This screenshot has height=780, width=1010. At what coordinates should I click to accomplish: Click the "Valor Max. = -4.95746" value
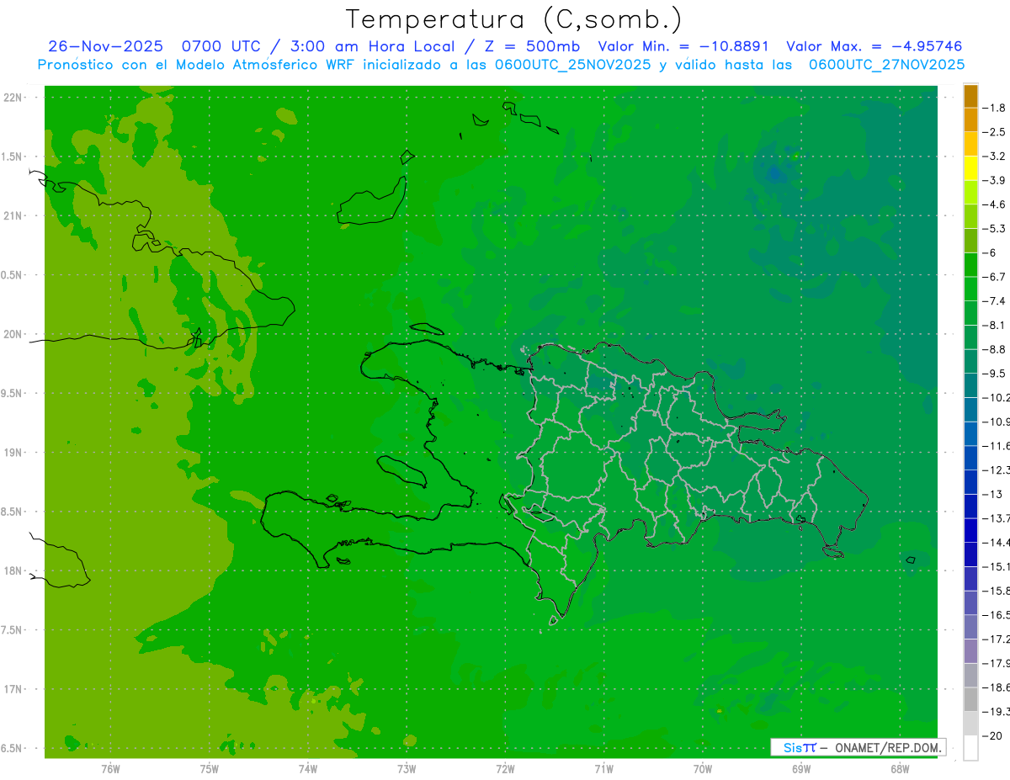coord(874,46)
